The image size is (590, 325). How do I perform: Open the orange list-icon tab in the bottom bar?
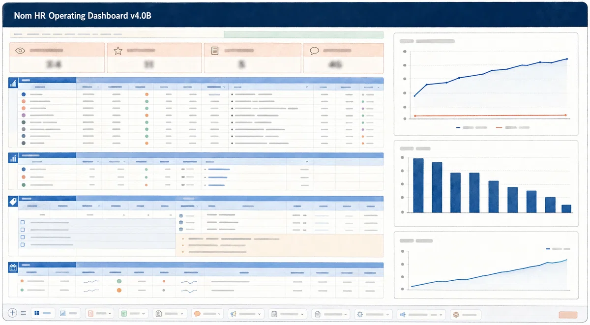(99, 313)
